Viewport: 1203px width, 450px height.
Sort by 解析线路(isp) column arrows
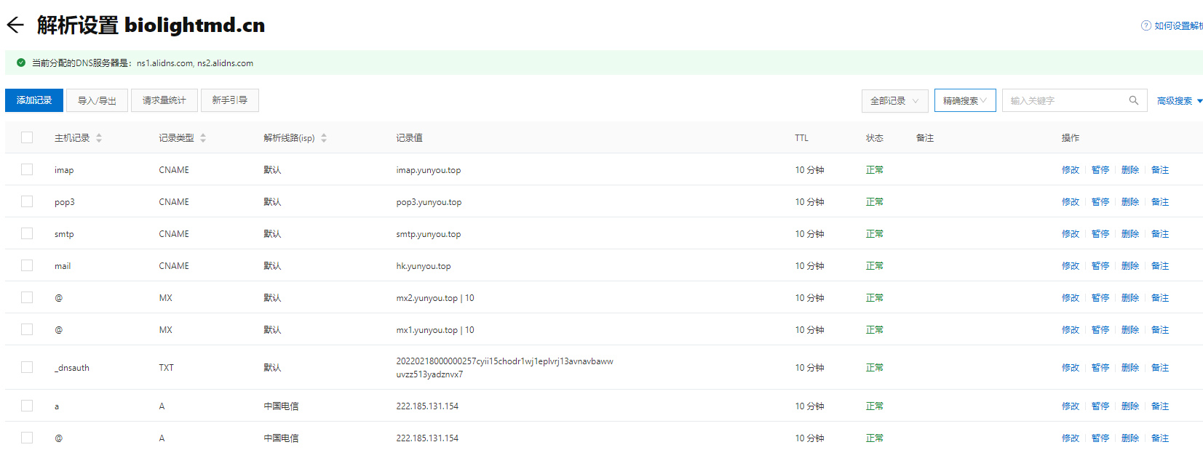coord(324,138)
